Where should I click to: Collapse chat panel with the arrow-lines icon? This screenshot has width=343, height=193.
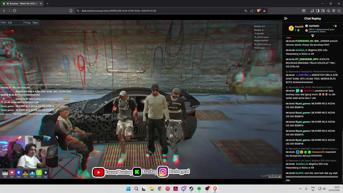[286, 18]
